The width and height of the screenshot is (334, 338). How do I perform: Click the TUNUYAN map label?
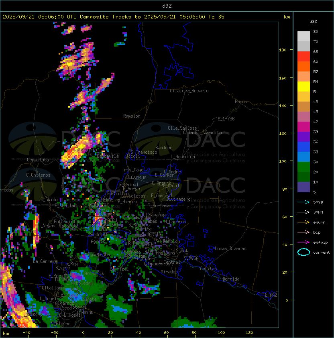(85, 313)
